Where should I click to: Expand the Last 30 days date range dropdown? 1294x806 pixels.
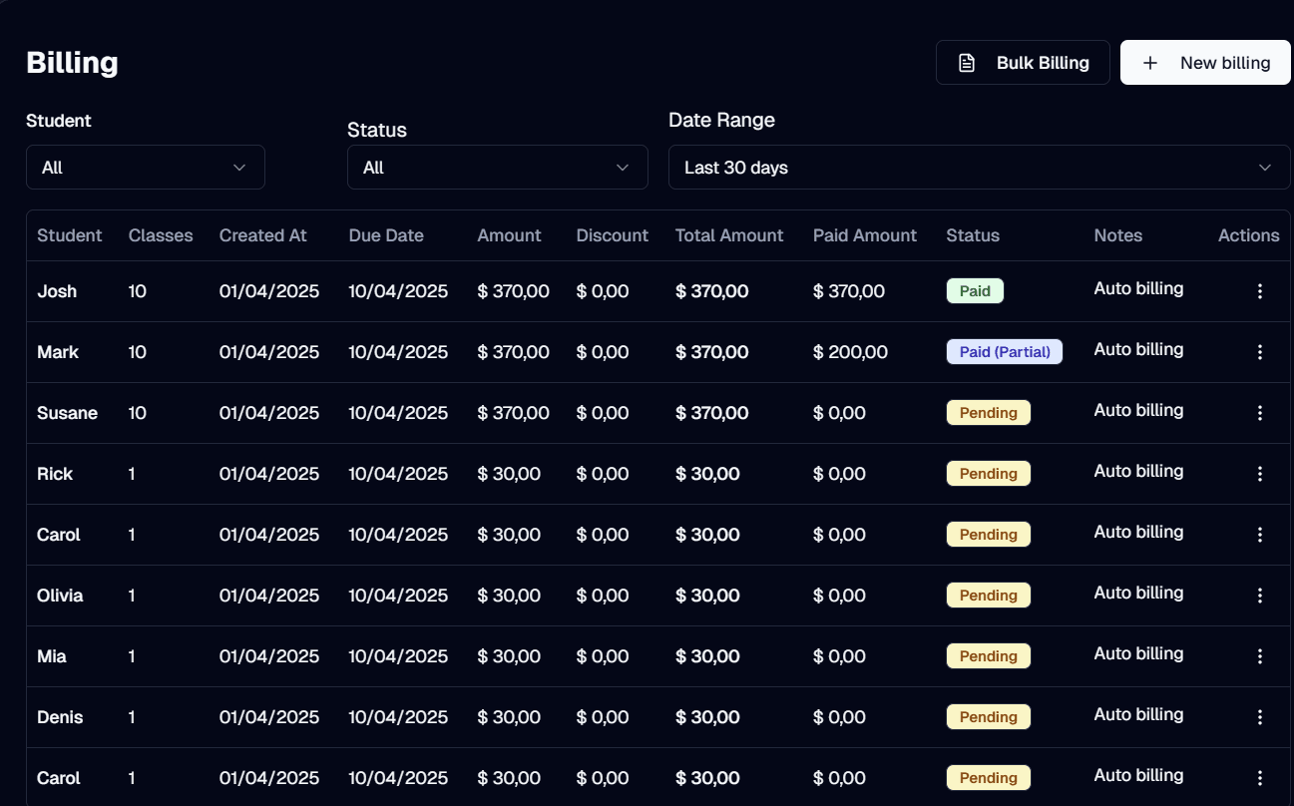point(978,168)
